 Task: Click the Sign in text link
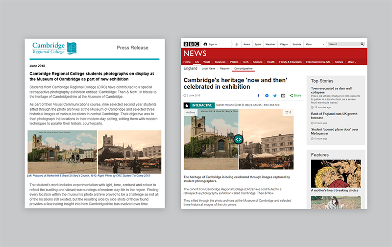[x=213, y=44]
